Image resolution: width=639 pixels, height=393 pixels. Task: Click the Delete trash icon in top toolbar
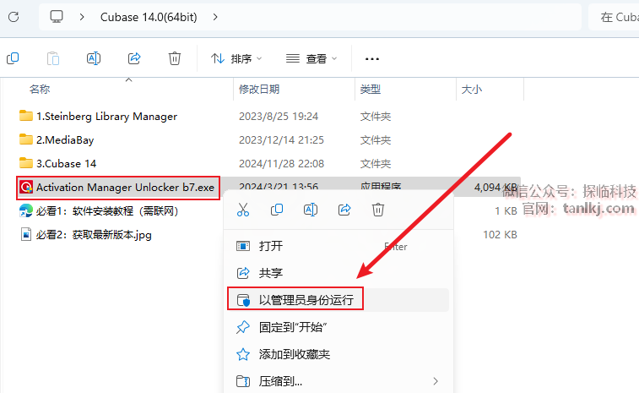coord(175,58)
